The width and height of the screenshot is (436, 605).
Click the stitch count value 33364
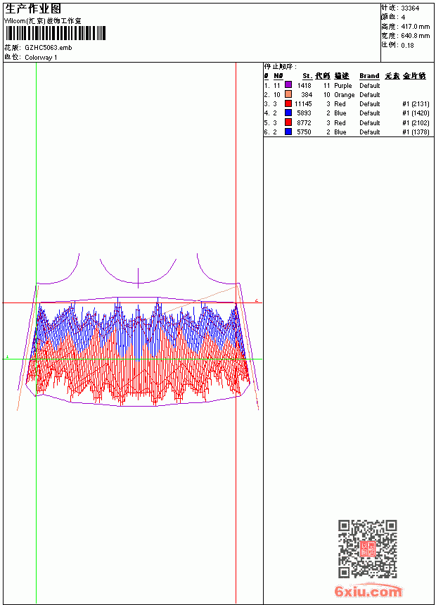[410, 8]
